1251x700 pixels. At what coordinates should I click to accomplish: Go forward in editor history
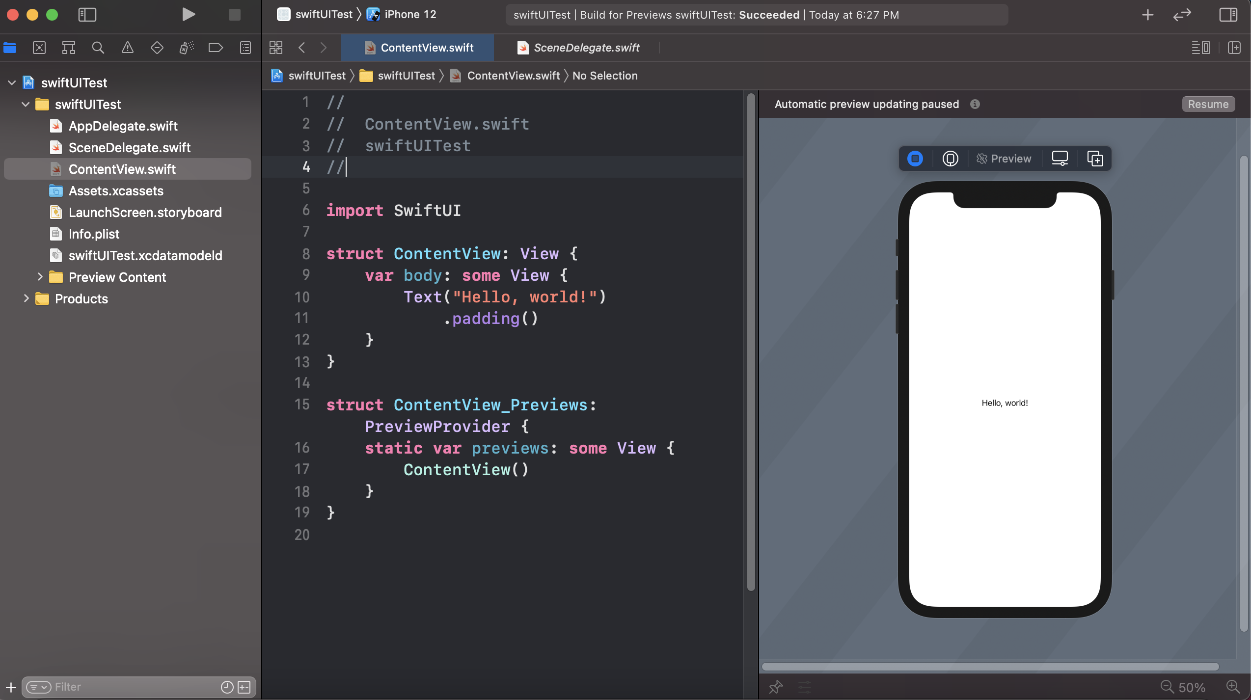[x=324, y=48]
